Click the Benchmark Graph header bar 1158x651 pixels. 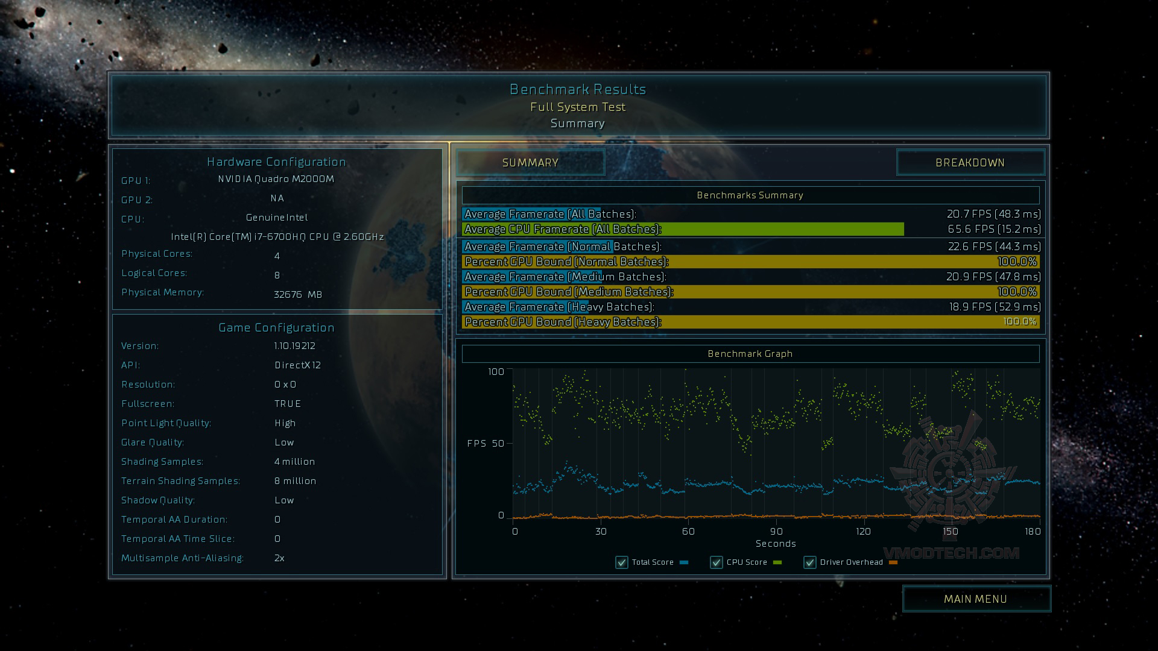[x=750, y=354]
